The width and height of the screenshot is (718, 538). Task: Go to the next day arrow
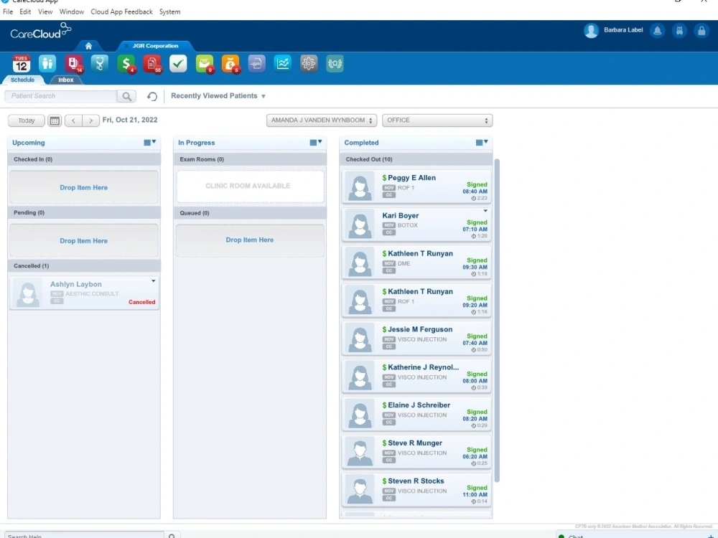click(90, 121)
